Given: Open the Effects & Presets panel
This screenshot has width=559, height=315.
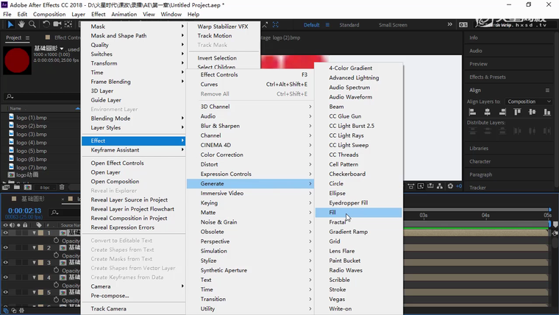Looking at the screenshot, I should (487, 77).
